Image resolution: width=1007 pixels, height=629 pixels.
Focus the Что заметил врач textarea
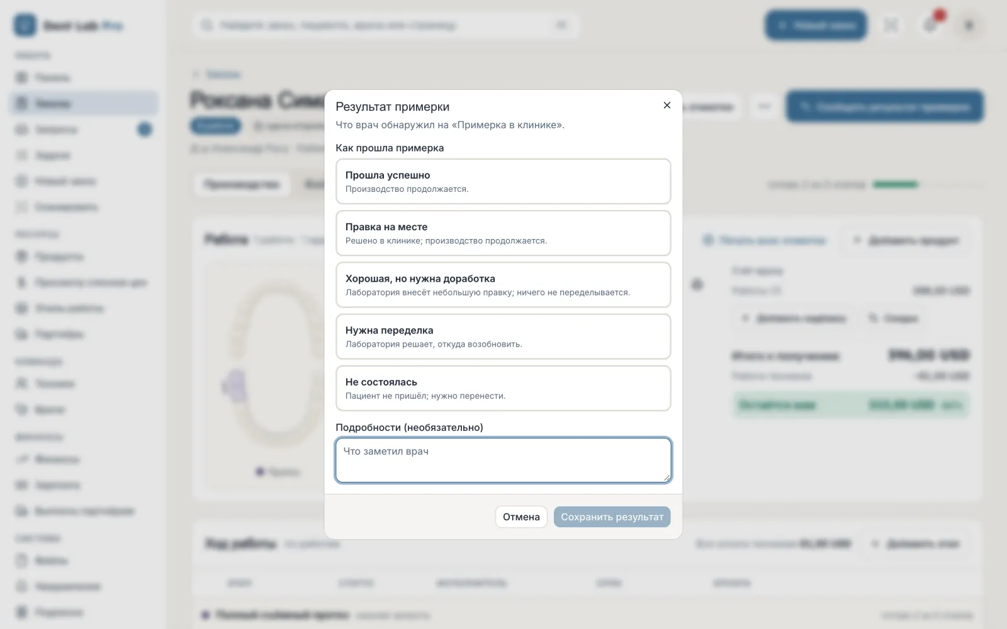point(503,460)
